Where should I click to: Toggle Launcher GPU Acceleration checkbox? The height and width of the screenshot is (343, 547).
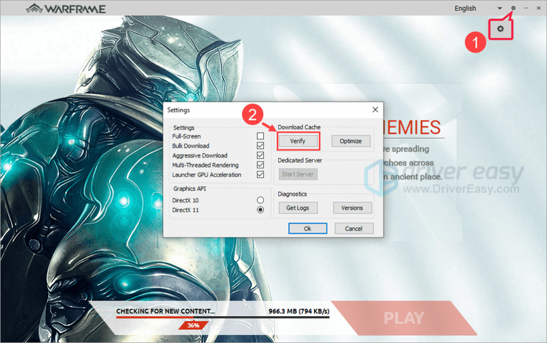261,175
